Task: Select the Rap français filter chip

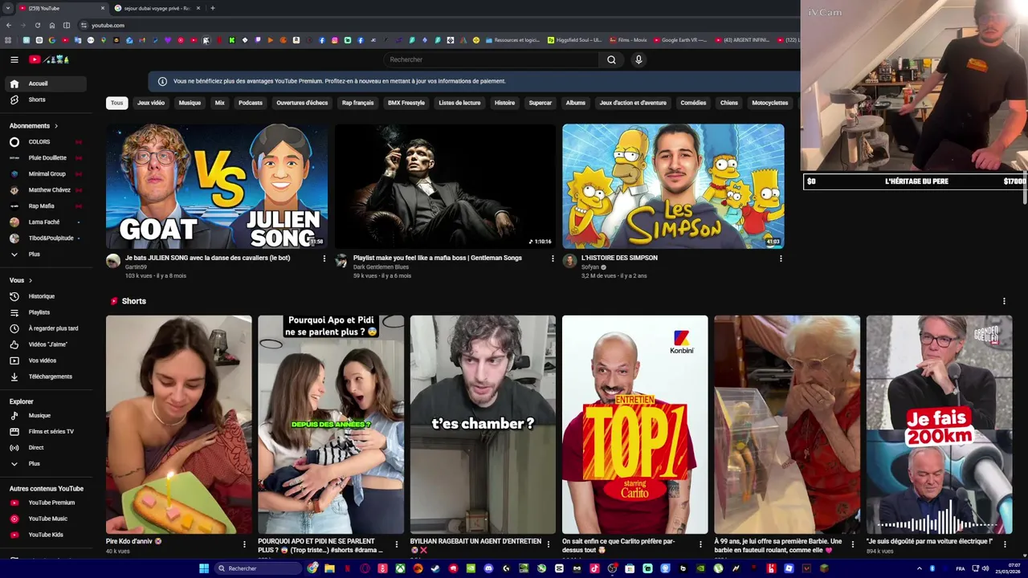Action: pos(357,103)
